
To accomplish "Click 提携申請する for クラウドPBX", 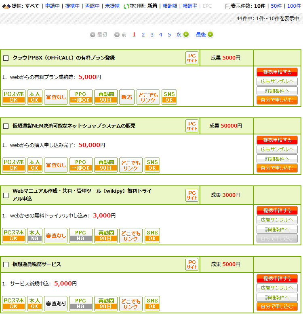I will pyautogui.click(x=277, y=72).
